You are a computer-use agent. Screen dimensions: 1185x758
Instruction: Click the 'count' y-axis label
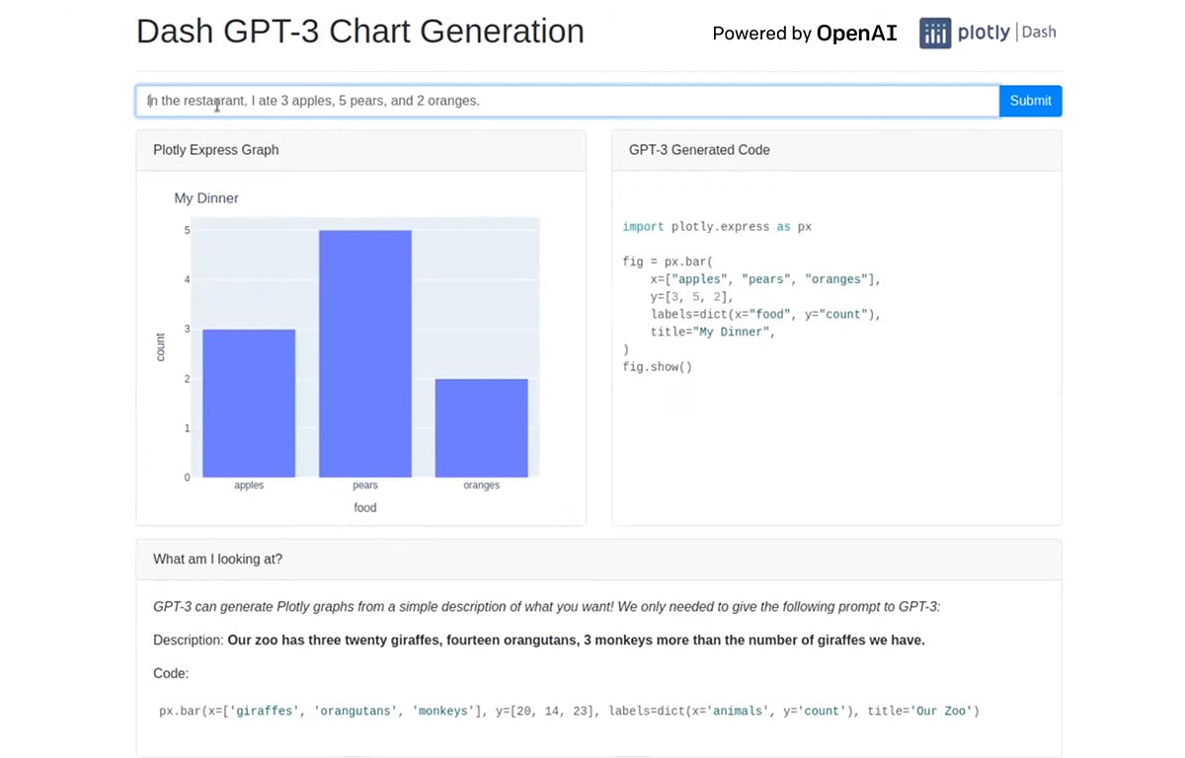pos(160,347)
